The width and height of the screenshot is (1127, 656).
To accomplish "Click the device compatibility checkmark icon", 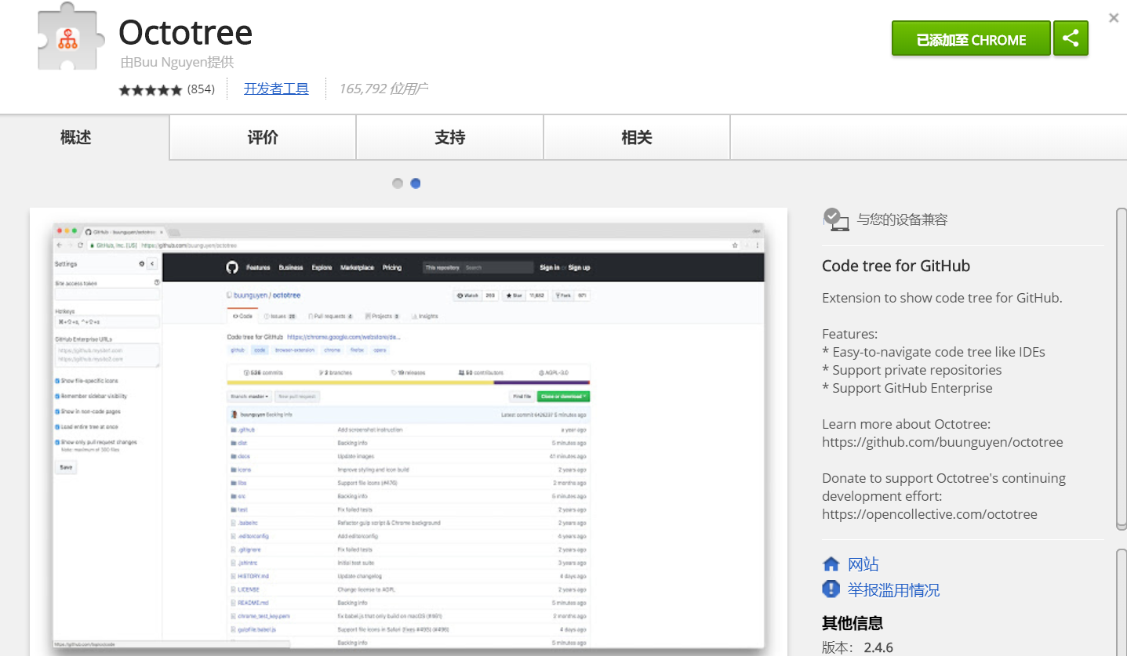I will [x=835, y=219].
